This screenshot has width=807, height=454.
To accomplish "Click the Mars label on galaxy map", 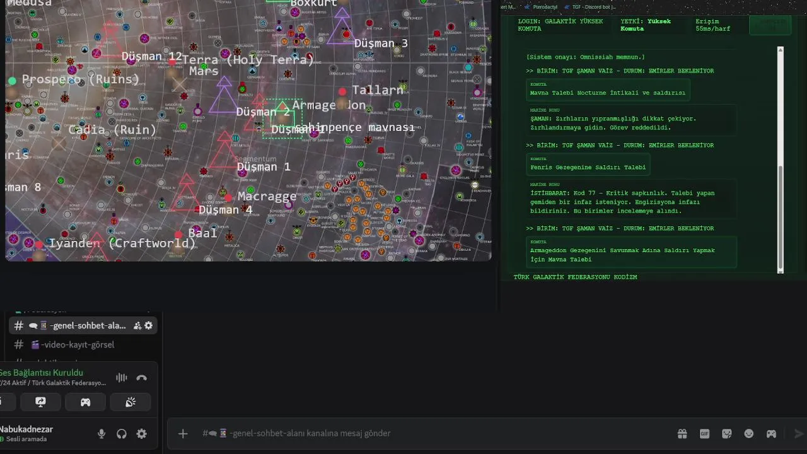I will pyautogui.click(x=204, y=71).
